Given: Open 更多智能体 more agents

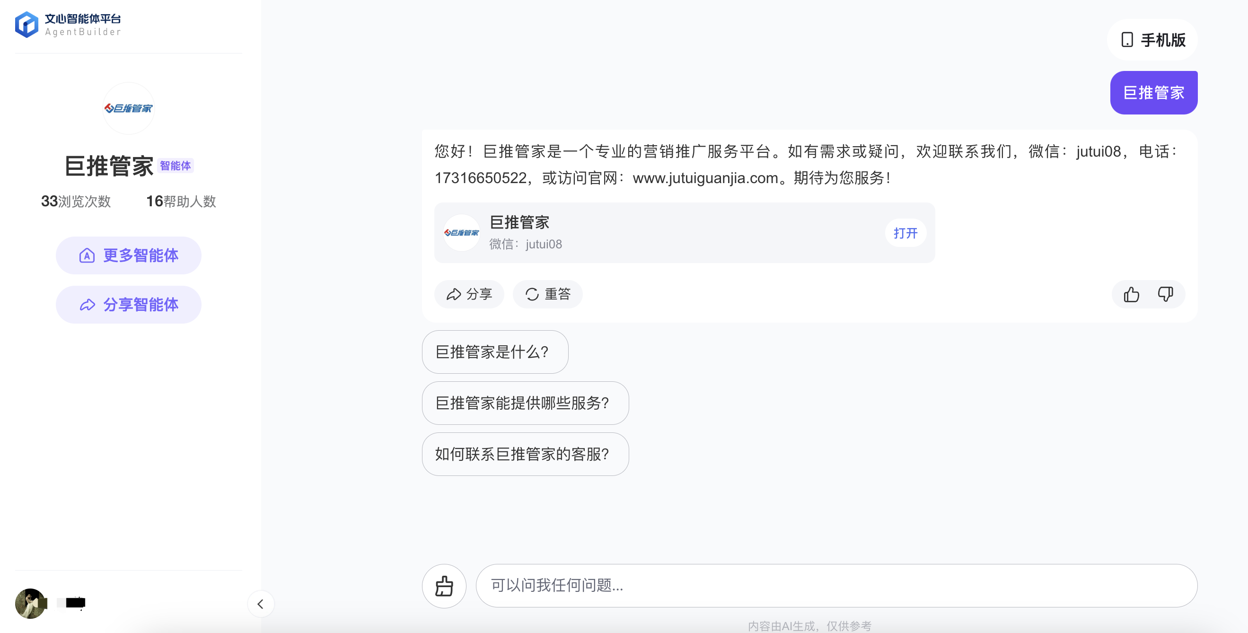Looking at the screenshot, I should click(128, 255).
